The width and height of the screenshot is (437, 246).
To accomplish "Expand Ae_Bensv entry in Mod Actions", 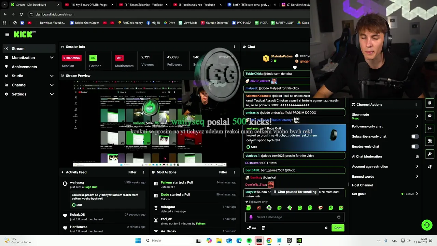I will click(156, 231).
